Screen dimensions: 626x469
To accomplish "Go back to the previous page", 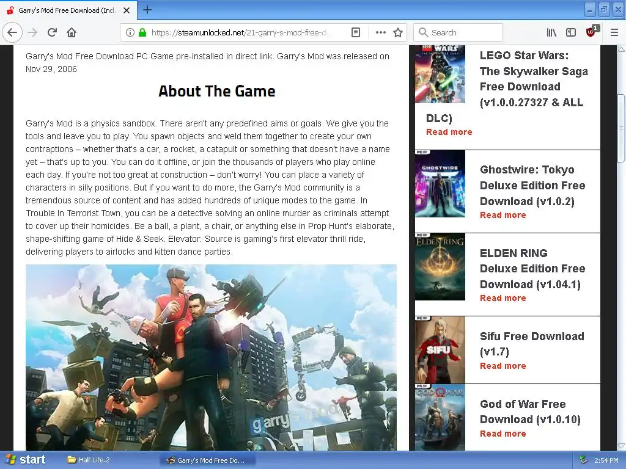I will 12,32.
